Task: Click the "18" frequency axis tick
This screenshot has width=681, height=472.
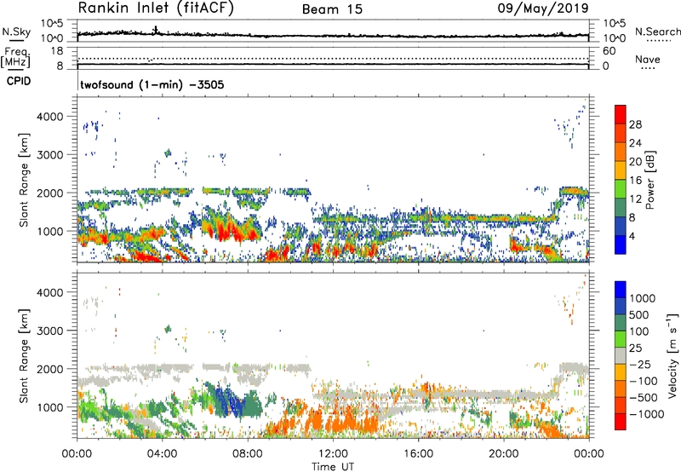Action: coord(57,51)
